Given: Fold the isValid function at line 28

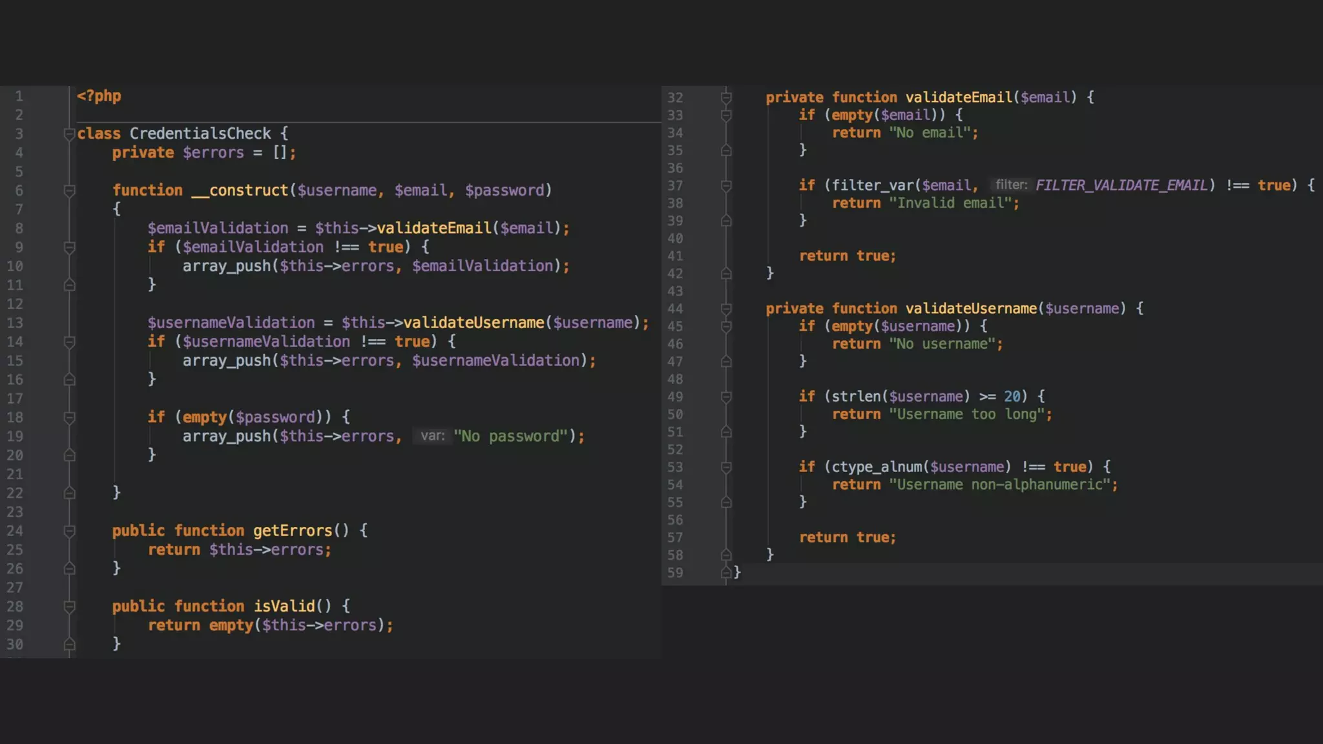Looking at the screenshot, I should [69, 606].
